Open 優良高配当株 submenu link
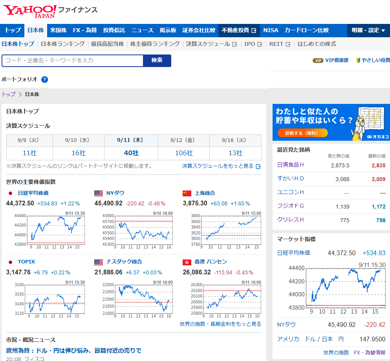The image size is (390, 361). (x=108, y=44)
